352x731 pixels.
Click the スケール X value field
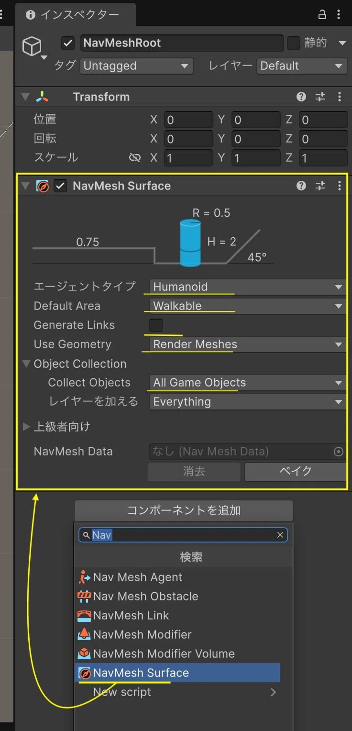click(x=188, y=158)
